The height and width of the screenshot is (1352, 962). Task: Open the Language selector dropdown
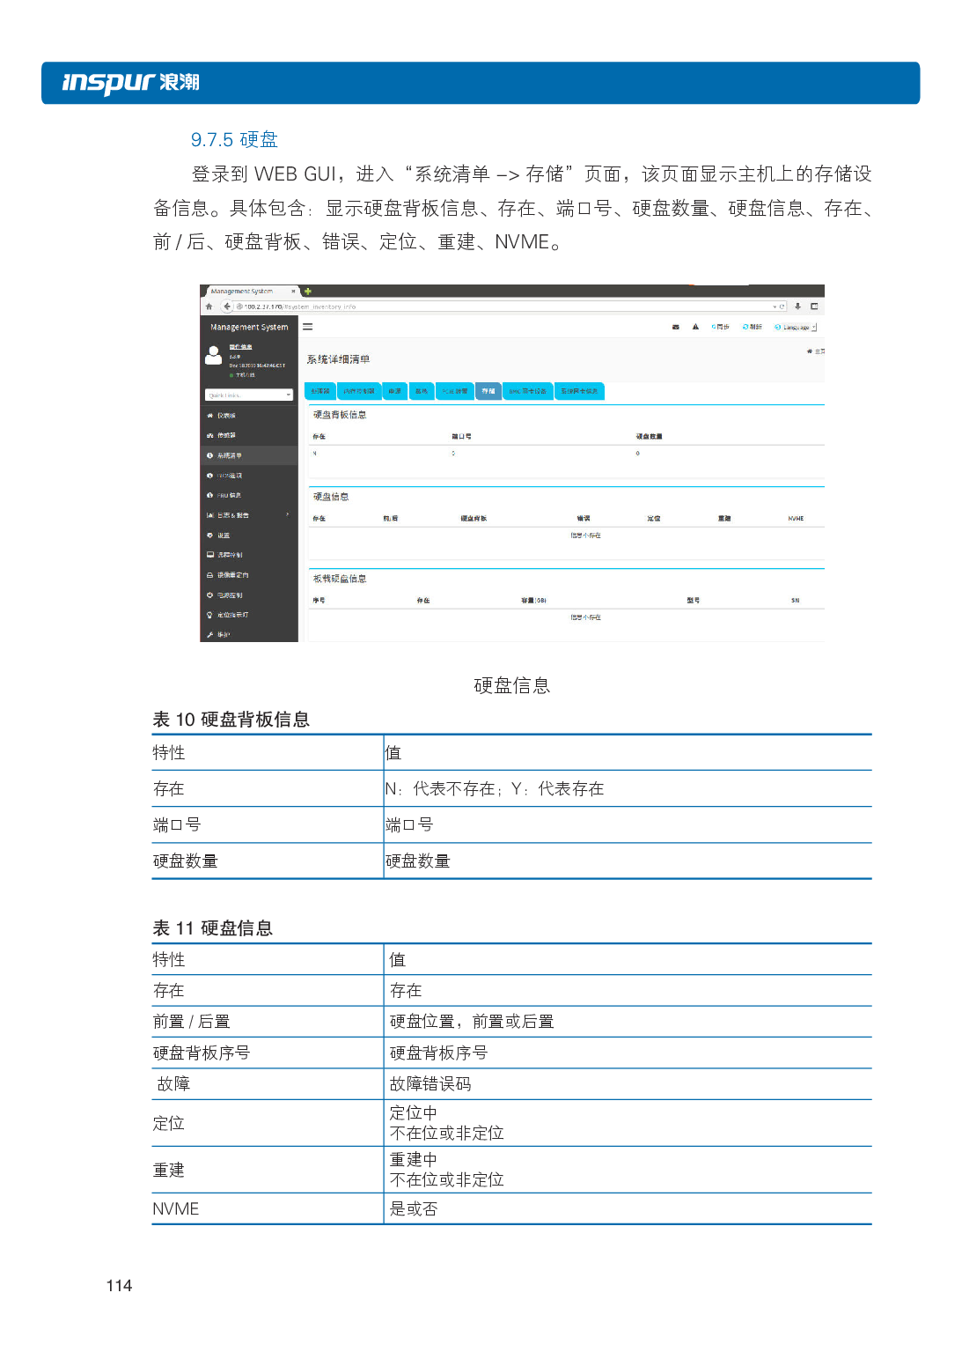pos(793,326)
